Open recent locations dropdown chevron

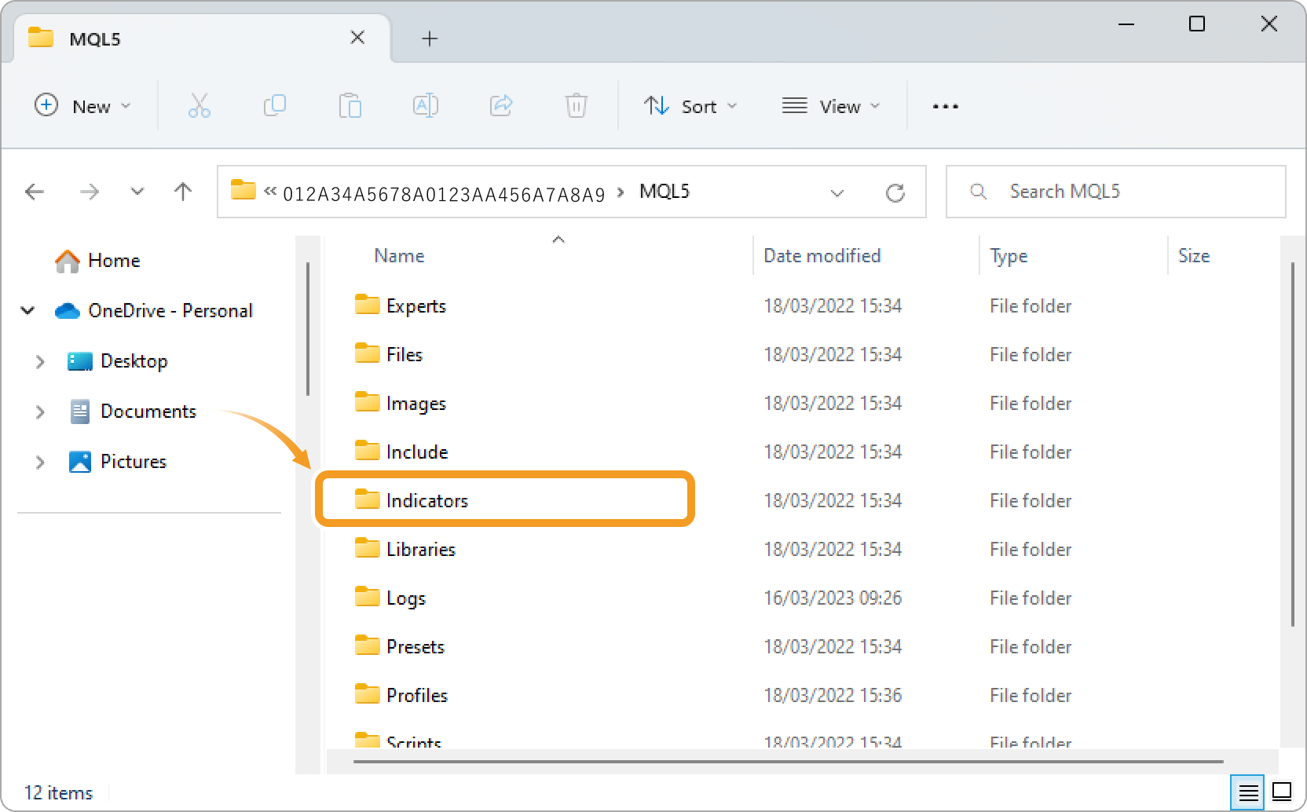(137, 192)
